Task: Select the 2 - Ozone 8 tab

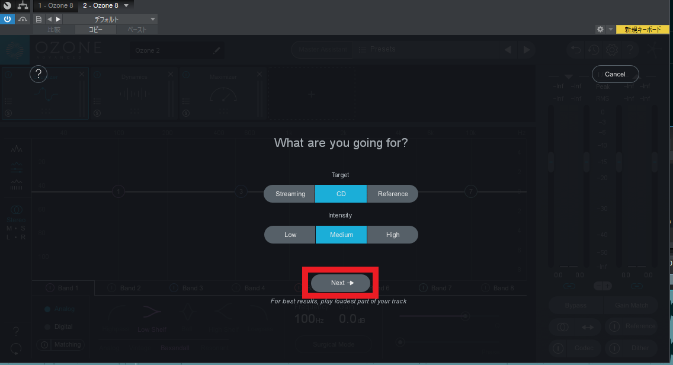Action: click(x=101, y=5)
